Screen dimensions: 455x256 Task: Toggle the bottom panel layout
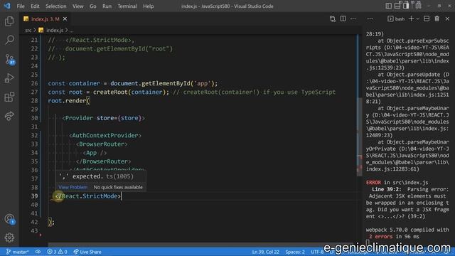tap(397, 6)
